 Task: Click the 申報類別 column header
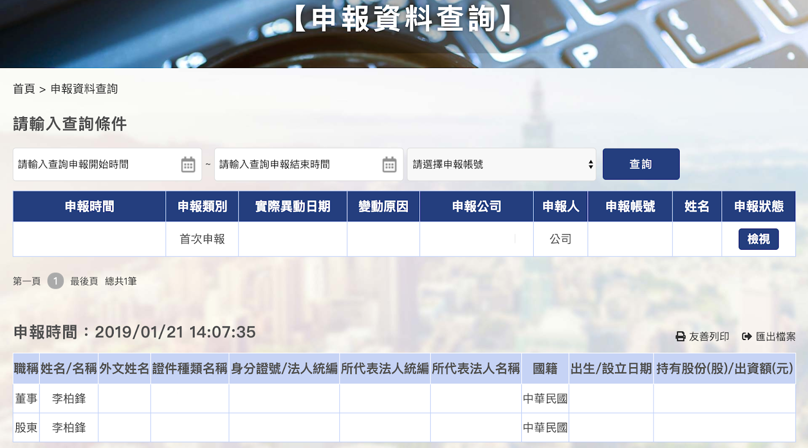(202, 206)
